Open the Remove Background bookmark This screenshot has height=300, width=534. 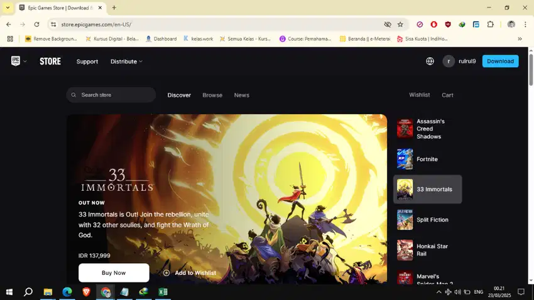tap(51, 39)
